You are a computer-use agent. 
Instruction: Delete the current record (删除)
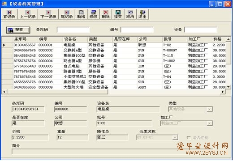pos(106,14)
